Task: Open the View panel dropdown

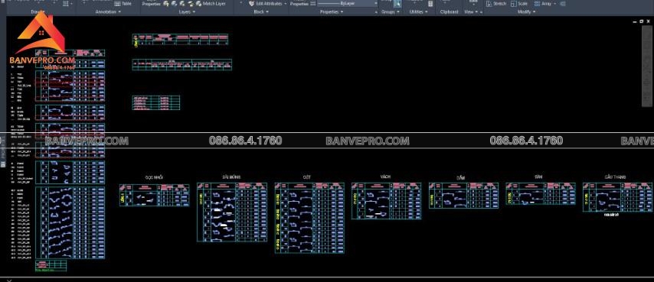Action: click(x=471, y=12)
